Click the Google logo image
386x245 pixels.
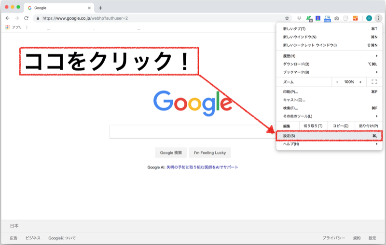point(193,103)
